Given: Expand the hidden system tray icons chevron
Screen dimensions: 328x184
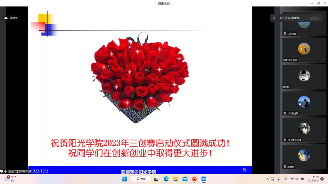Looking at the screenshot, I should click(267, 179).
